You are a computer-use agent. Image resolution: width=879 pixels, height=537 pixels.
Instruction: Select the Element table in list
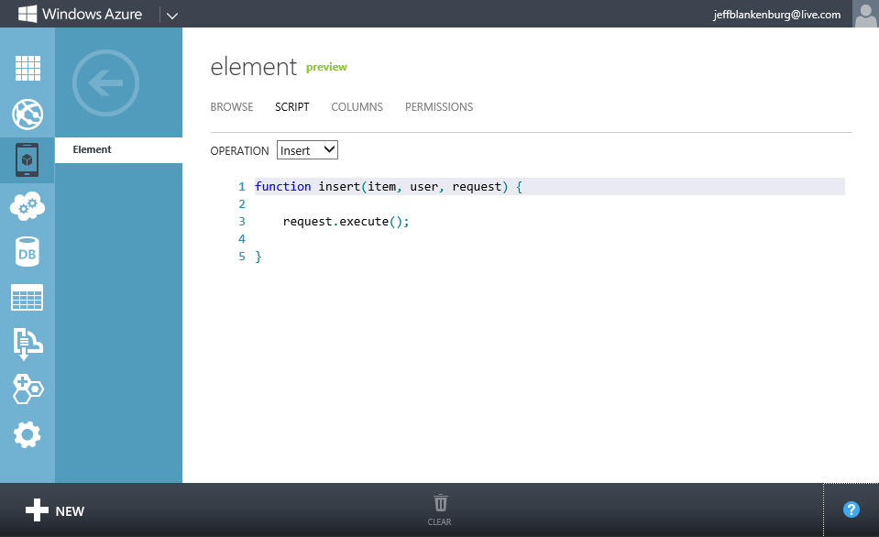pos(118,149)
